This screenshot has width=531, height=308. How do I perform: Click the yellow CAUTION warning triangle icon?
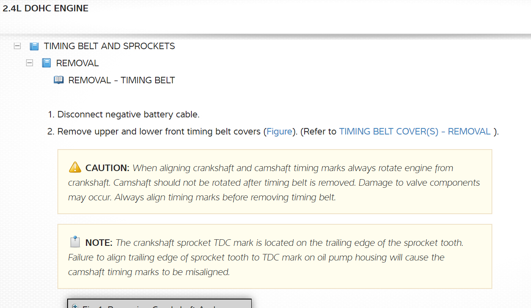click(x=75, y=167)
